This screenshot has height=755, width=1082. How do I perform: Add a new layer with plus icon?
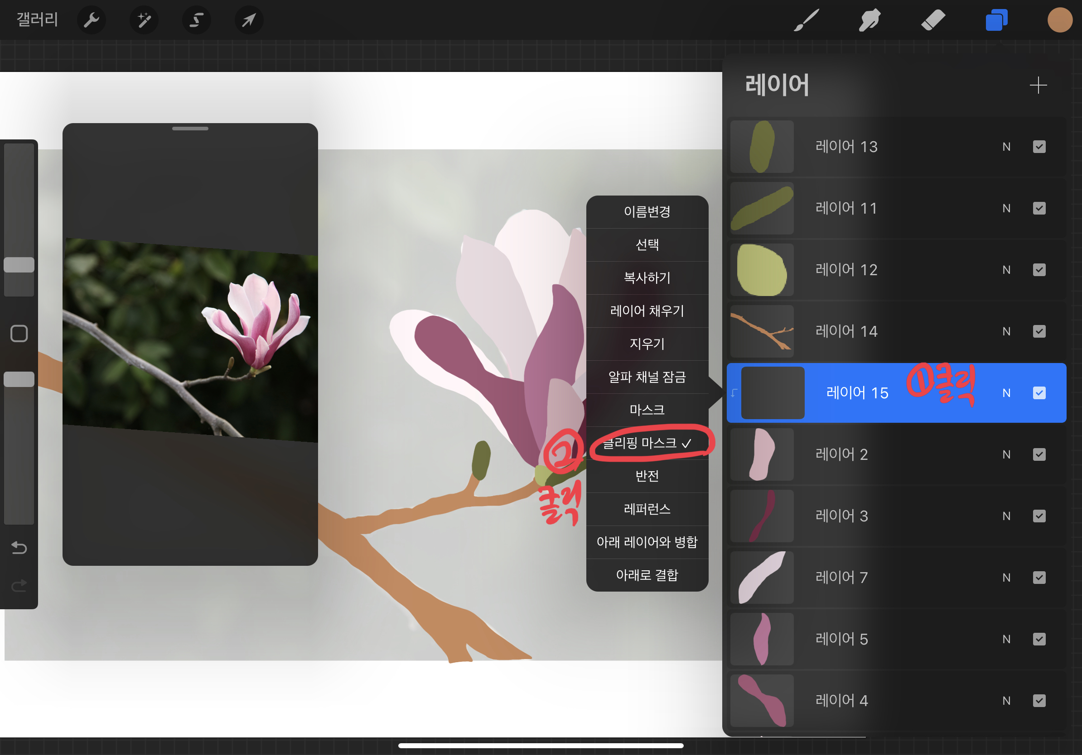tap(1038, 85)
